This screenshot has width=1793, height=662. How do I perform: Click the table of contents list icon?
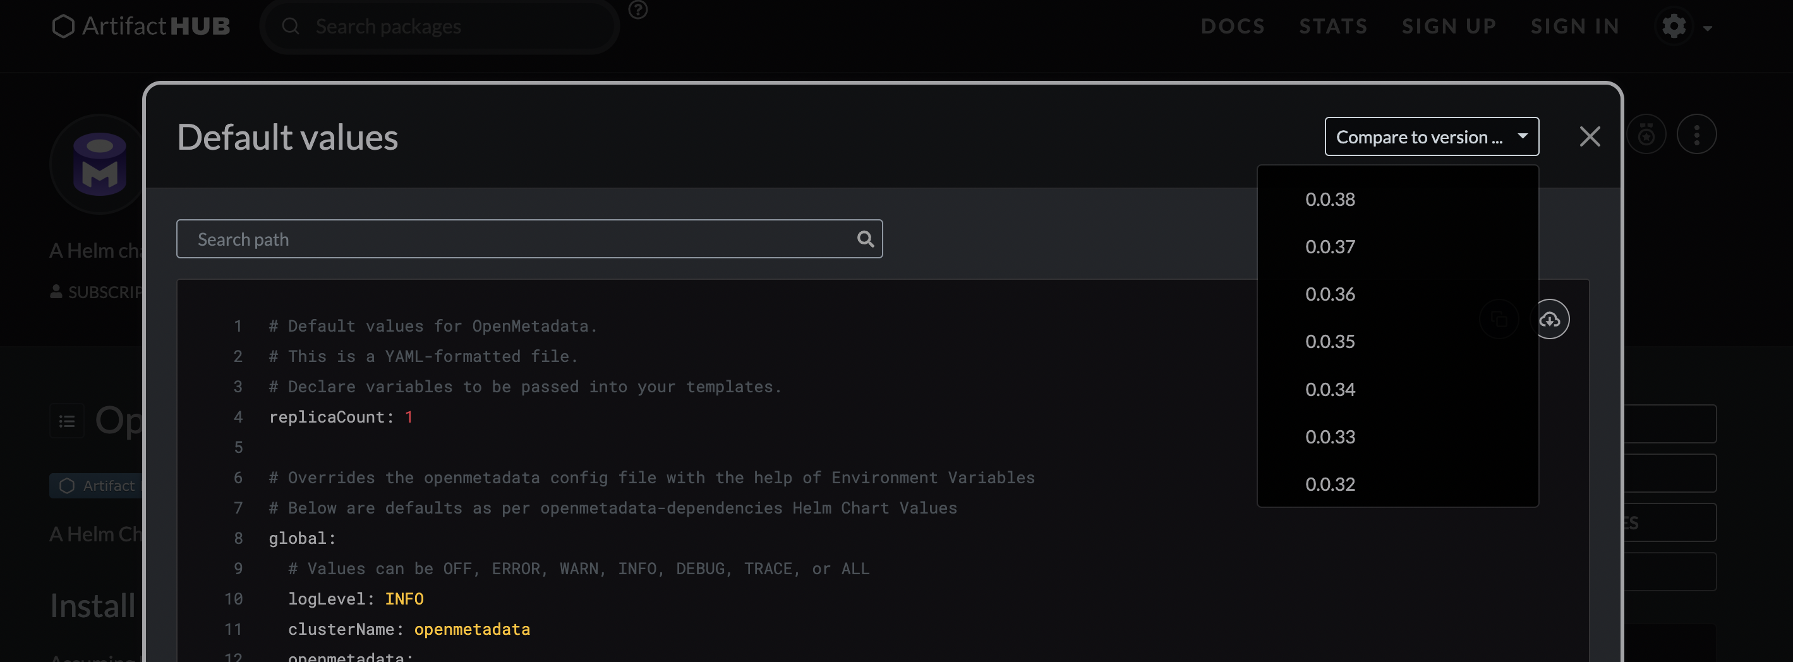(67, 421)
